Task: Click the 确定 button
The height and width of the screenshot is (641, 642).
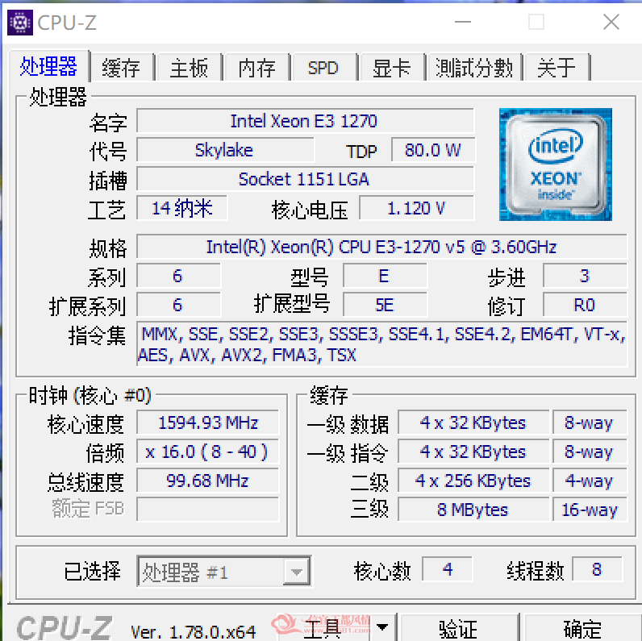Action: click(x=582, y=629)
